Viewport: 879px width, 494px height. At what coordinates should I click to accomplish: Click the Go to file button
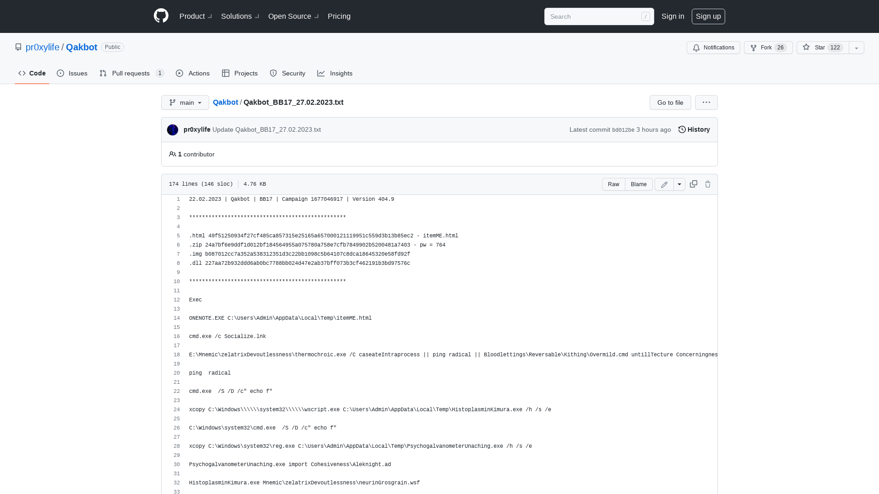670,102
